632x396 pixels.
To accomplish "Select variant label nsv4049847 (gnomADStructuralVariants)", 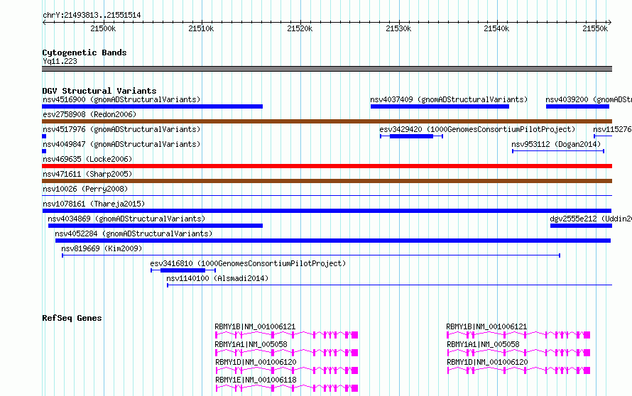I will pyautogui.click(x=121, y=144).
